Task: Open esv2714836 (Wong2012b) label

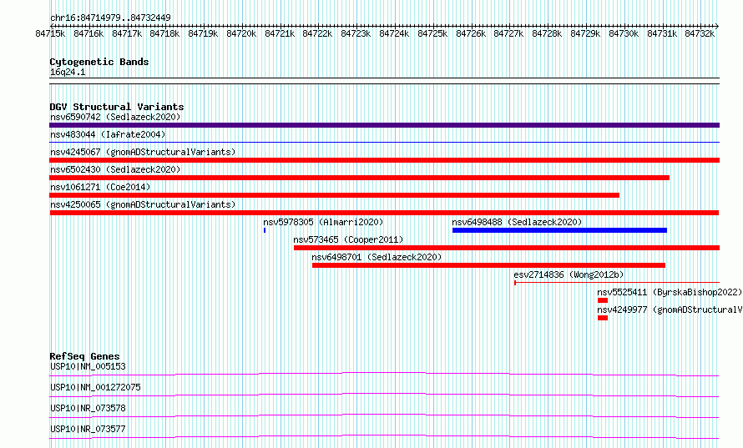Action: [569, 274]
